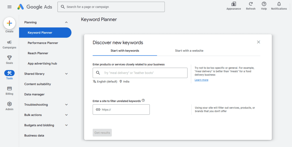Click the Get results button
This screenshot has height=147, width=292.
tap(102, 133)
